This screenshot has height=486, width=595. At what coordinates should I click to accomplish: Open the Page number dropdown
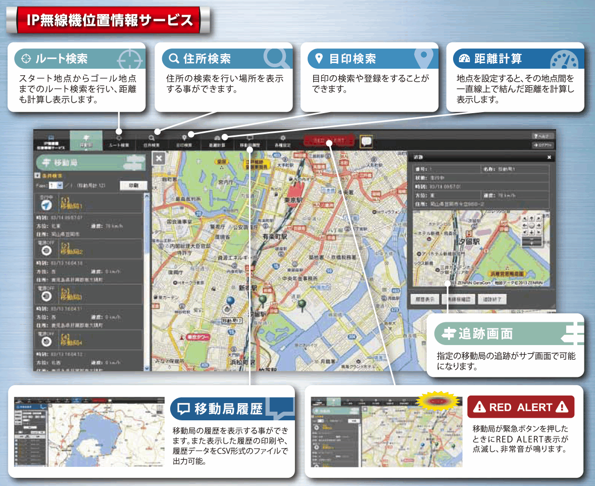[x=60, y=185]
